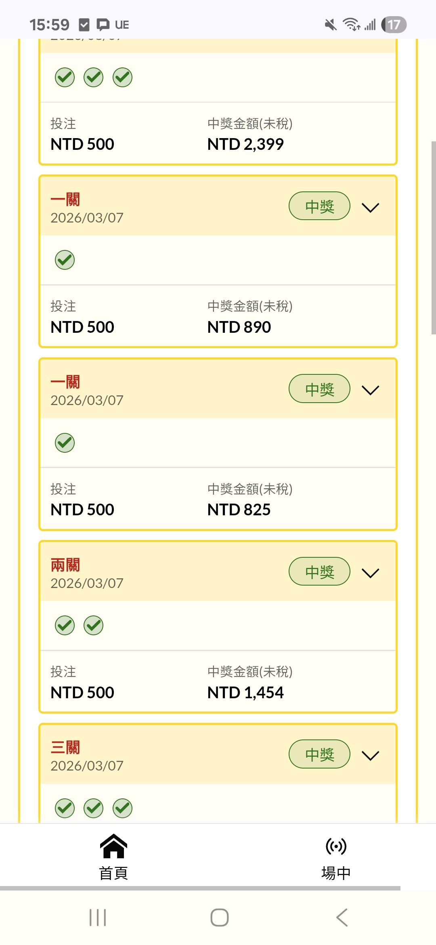Tap the 中獎 badge on the 兩關 bet
Viewport: 436px width, 945px height.
319,571
